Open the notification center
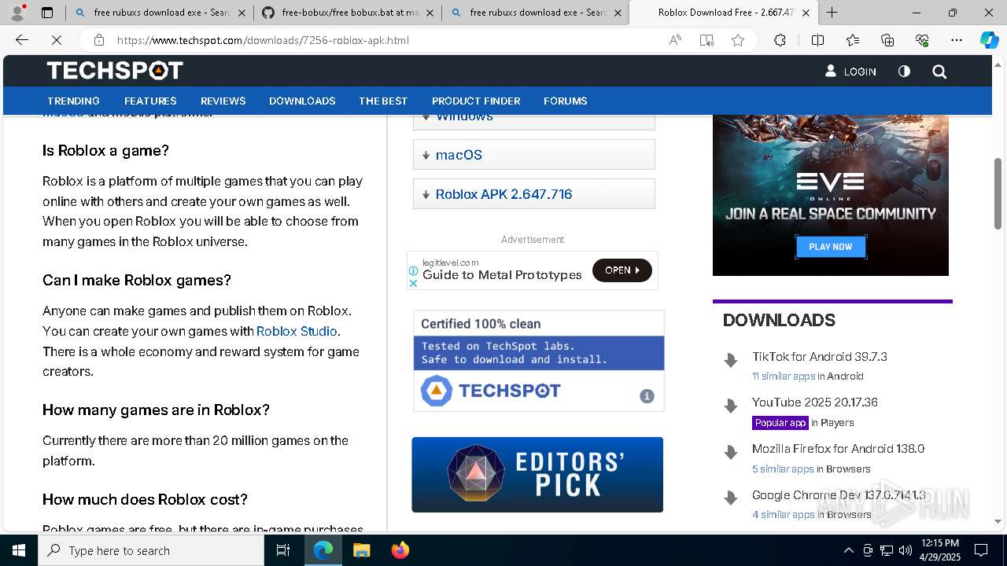The height and width of the screenshot is (566, 1007). pos(981,550)
